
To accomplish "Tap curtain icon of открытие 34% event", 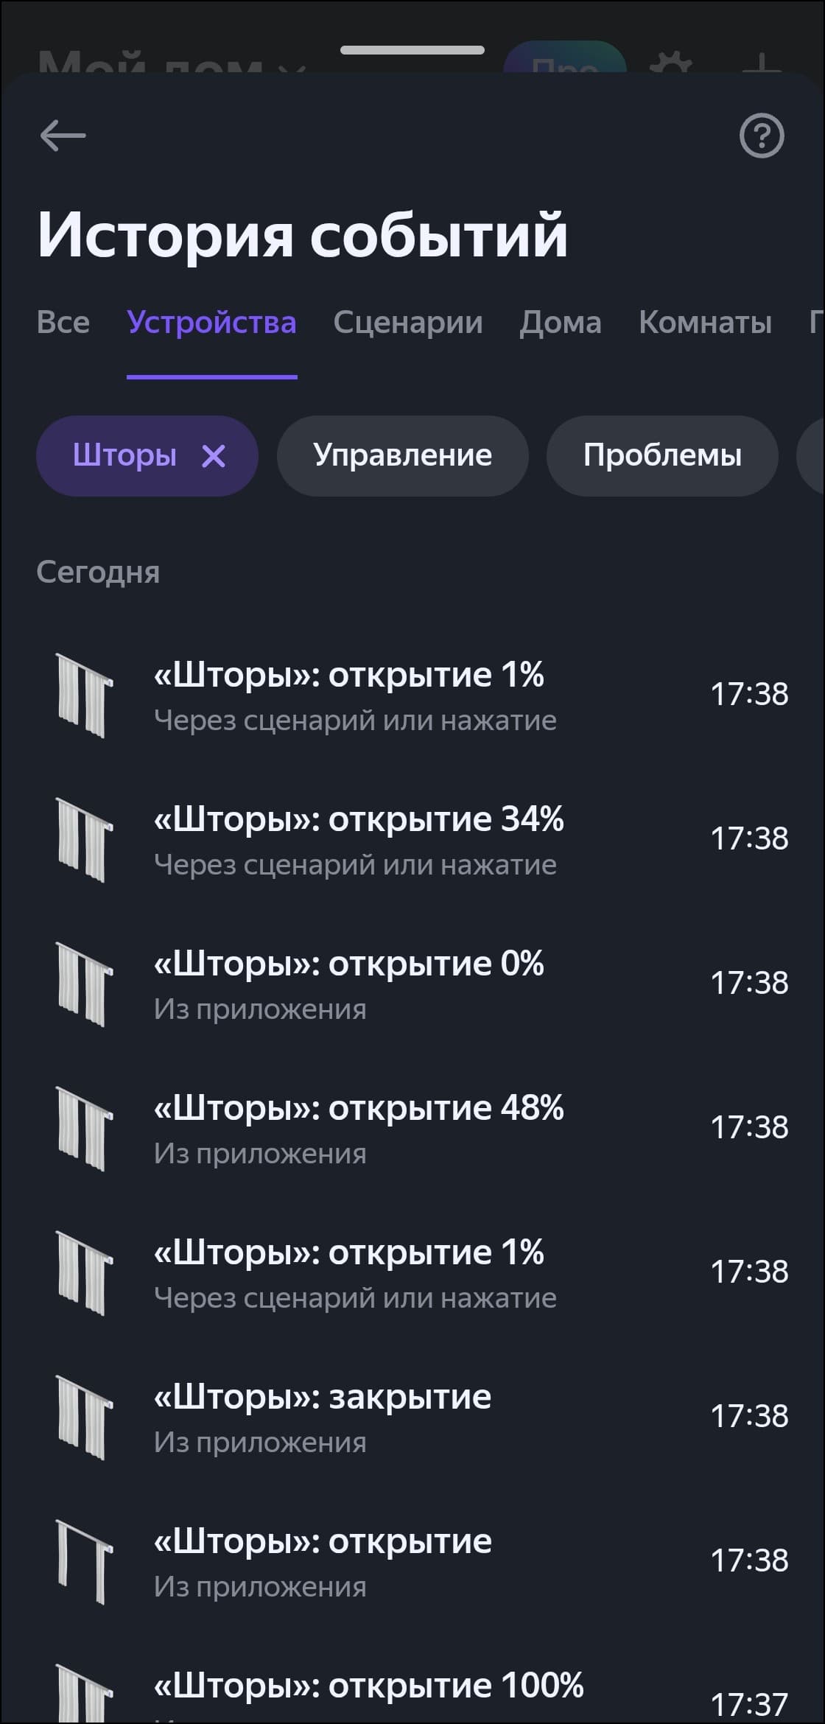I will click(83, 840).
